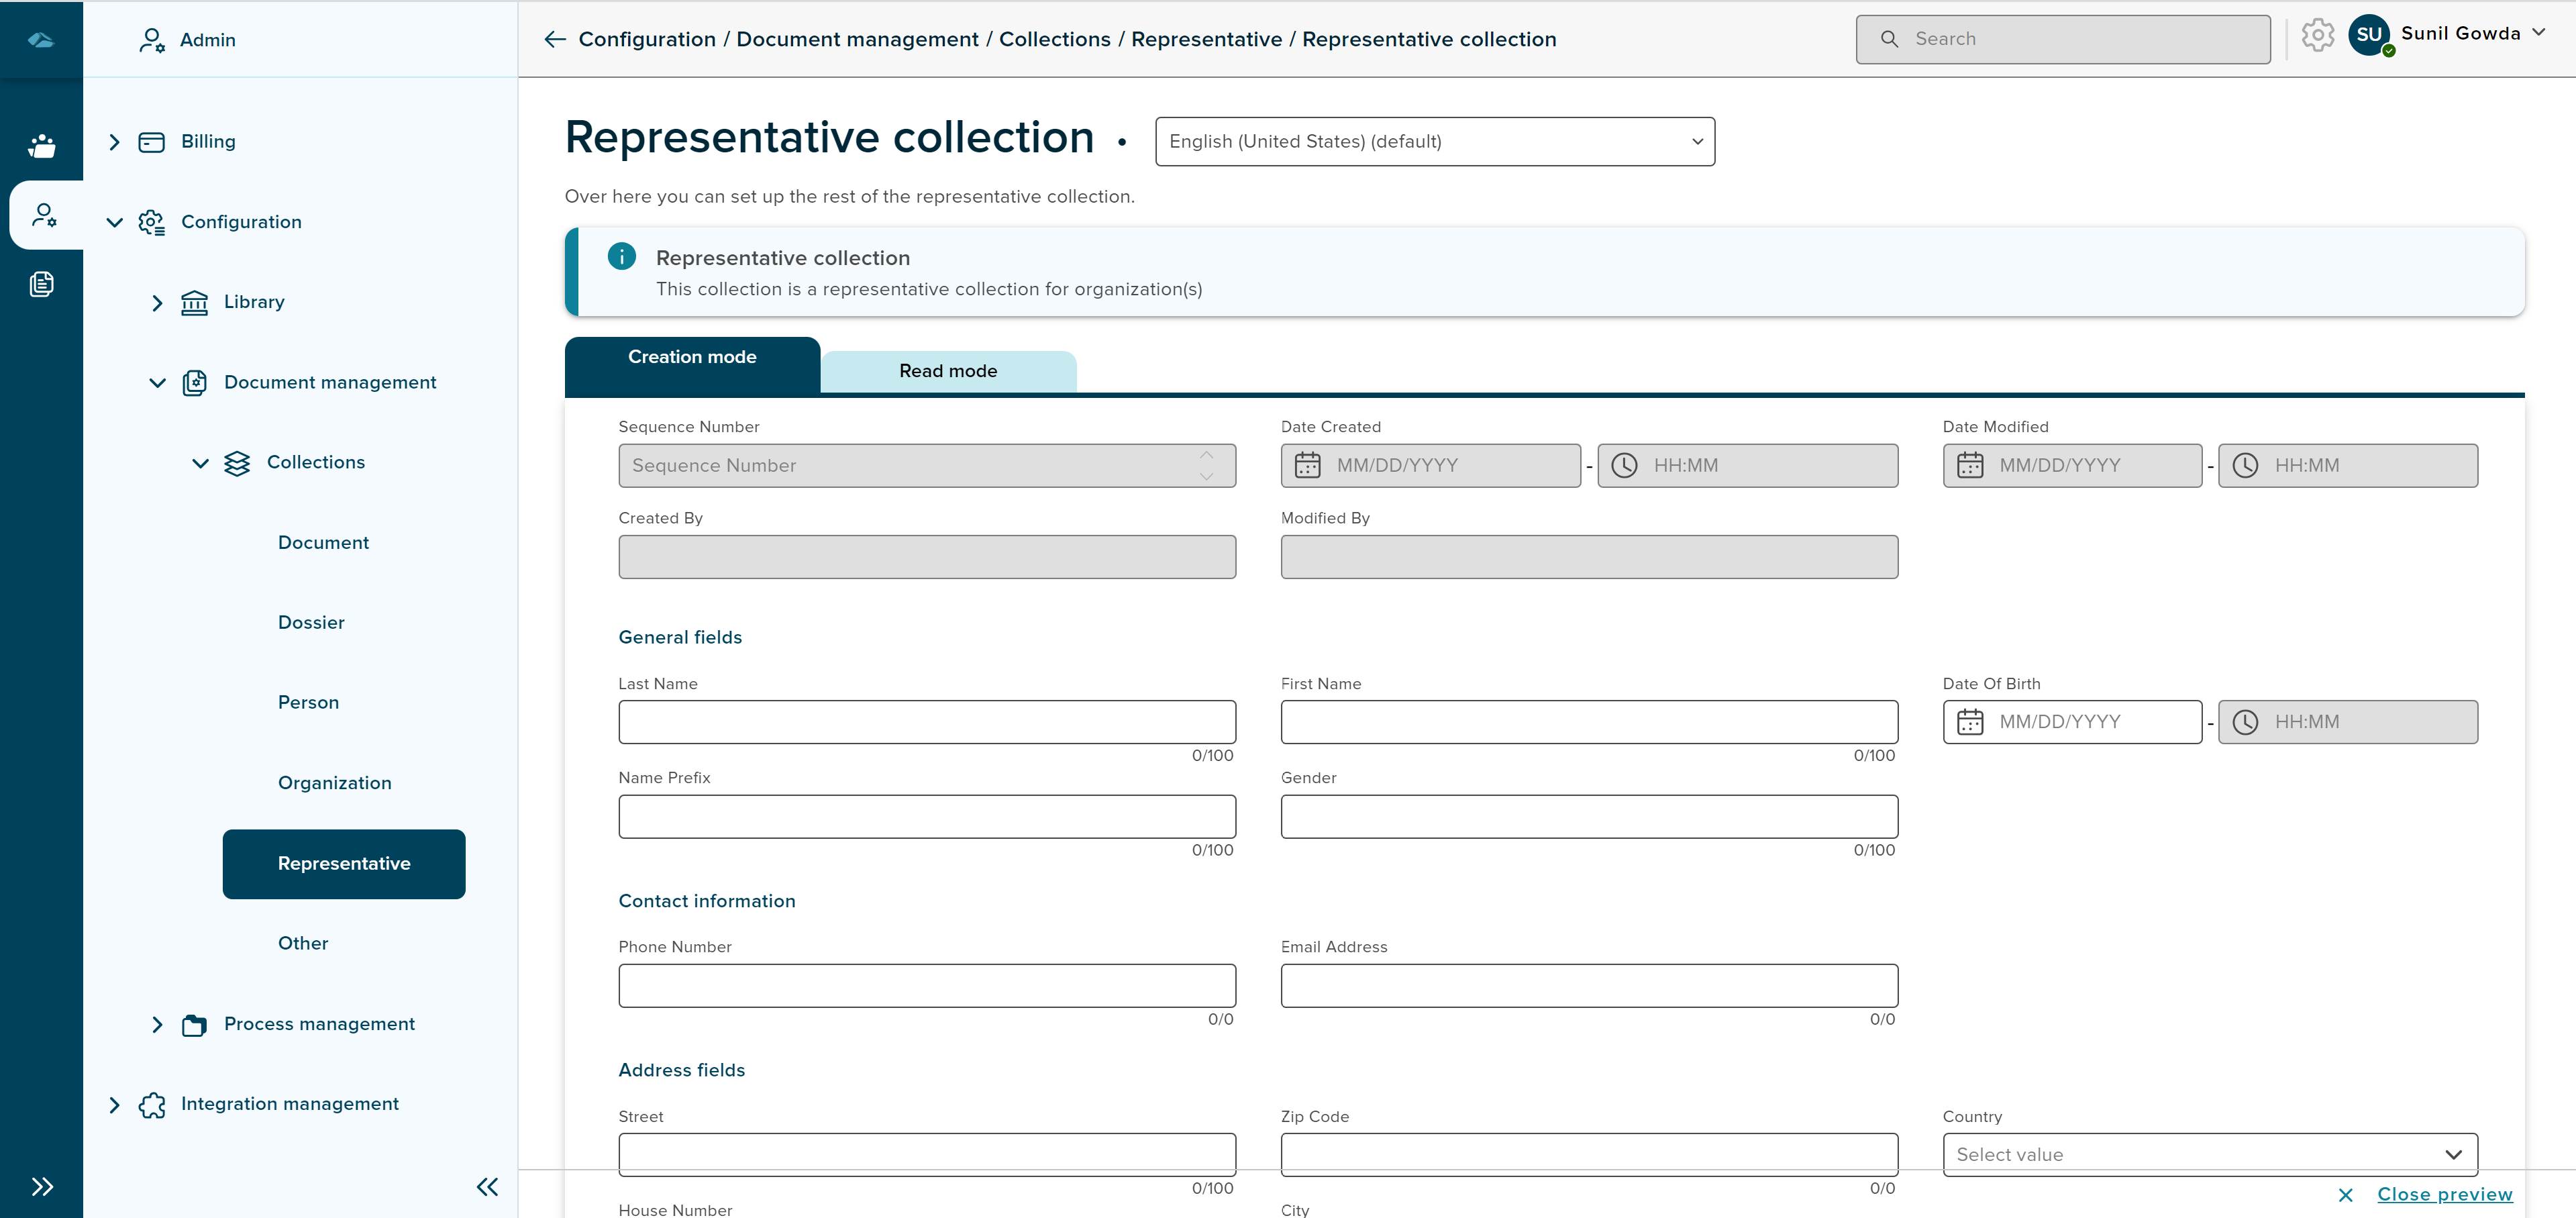Click the calendar icon for Date Of Birth
Image resolution: width=2576 pixels, height=1218 pixels.
pos(1969,722)
